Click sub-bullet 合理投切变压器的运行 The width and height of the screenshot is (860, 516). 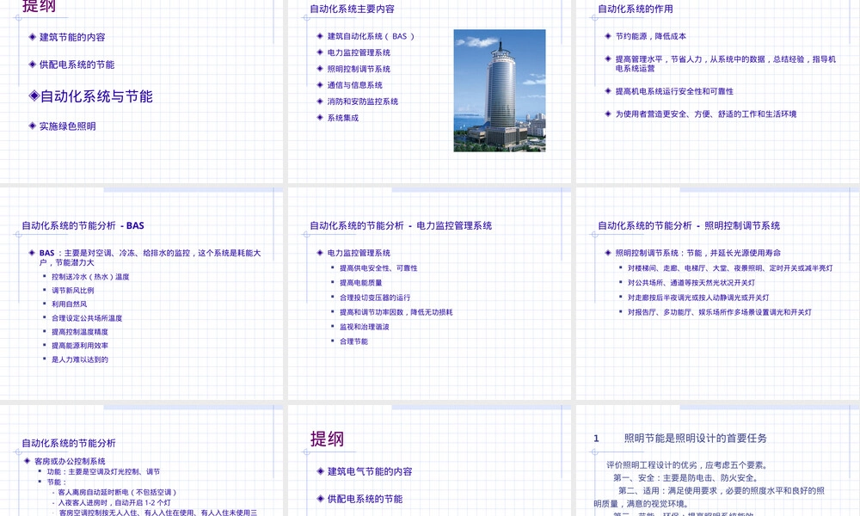coord(375,298)
